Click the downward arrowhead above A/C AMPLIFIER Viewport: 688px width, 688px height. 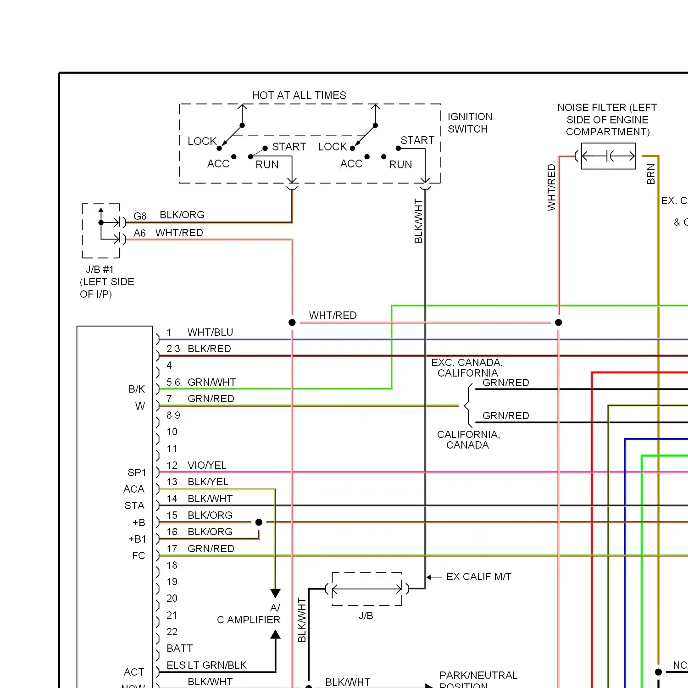click(x=275, y=593)
